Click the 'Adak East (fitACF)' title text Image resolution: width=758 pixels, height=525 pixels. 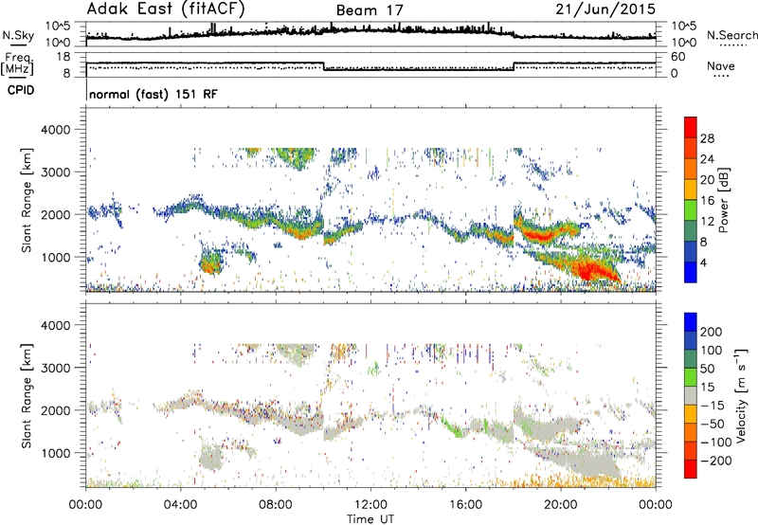(x=166, y=9)
